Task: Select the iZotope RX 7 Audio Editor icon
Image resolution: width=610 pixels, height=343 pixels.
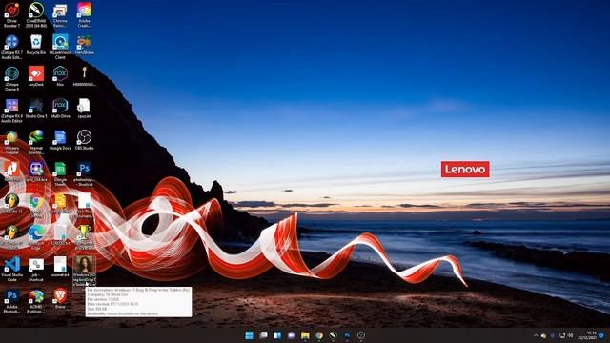Action: coord(11,47)
